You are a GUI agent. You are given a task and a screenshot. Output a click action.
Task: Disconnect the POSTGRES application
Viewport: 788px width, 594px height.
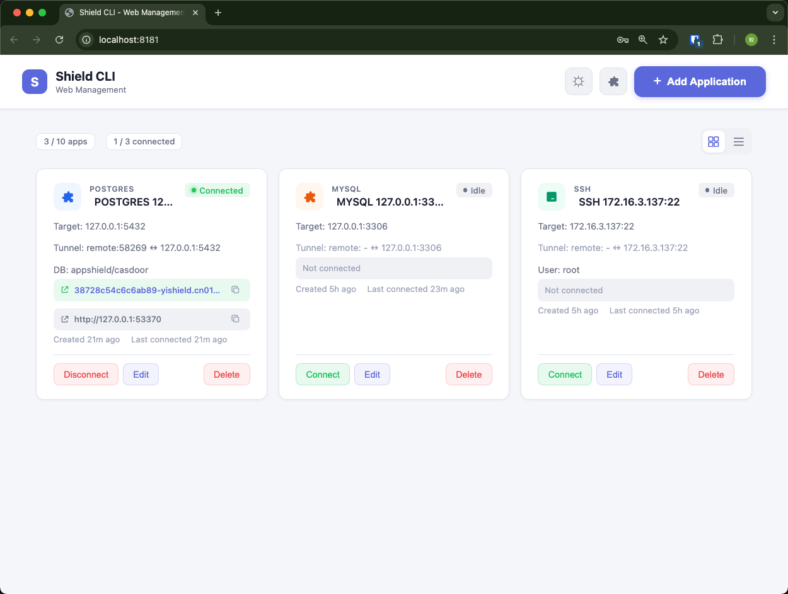tap(86, 375)
